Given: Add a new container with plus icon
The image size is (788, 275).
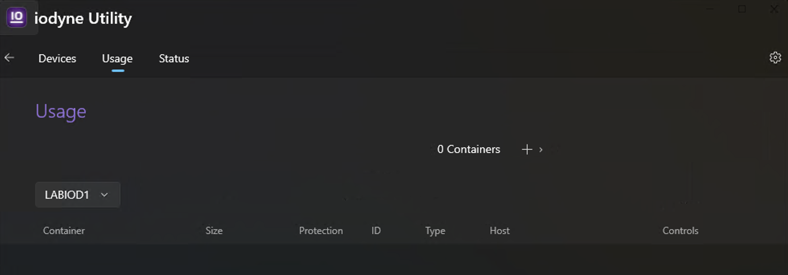Looking at the screenshot, I should click(x=527, y=149).
